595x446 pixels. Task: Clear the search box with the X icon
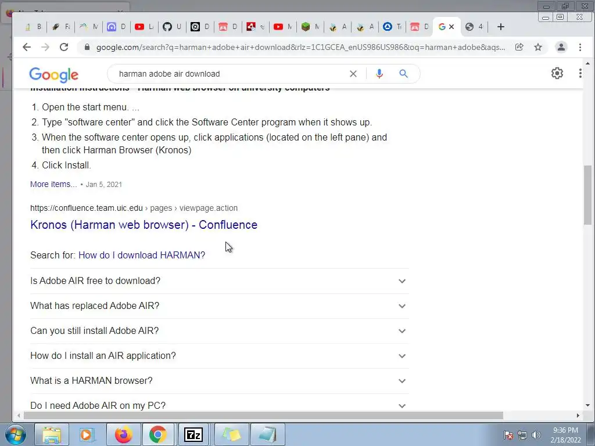[x=353, y=74]
